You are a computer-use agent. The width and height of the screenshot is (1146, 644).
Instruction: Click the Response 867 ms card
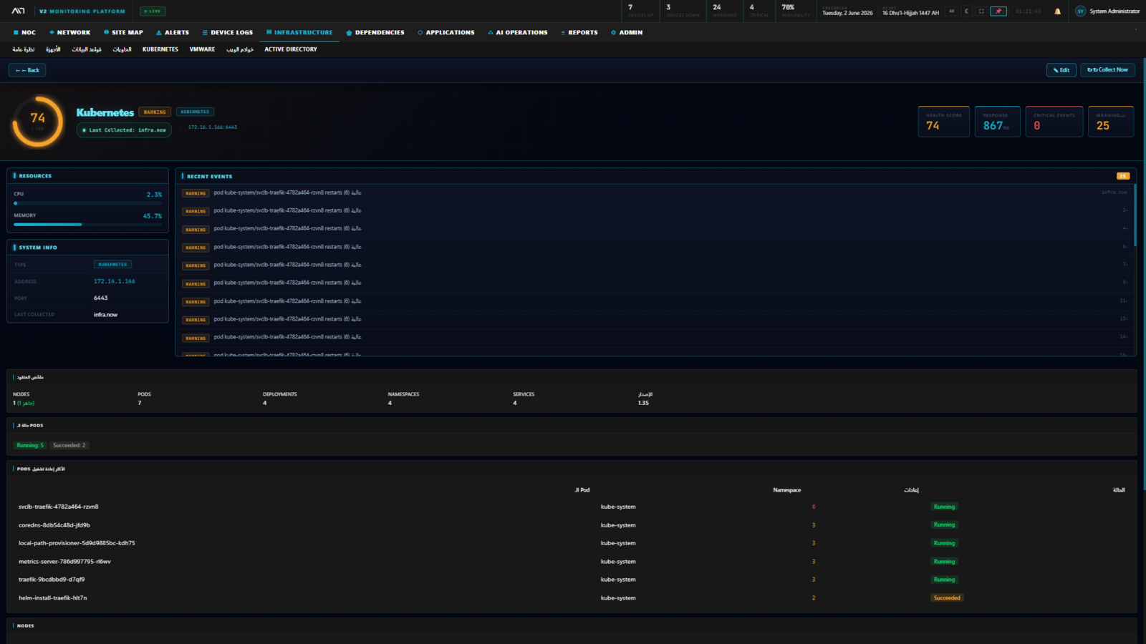click(x=998, y=122)
